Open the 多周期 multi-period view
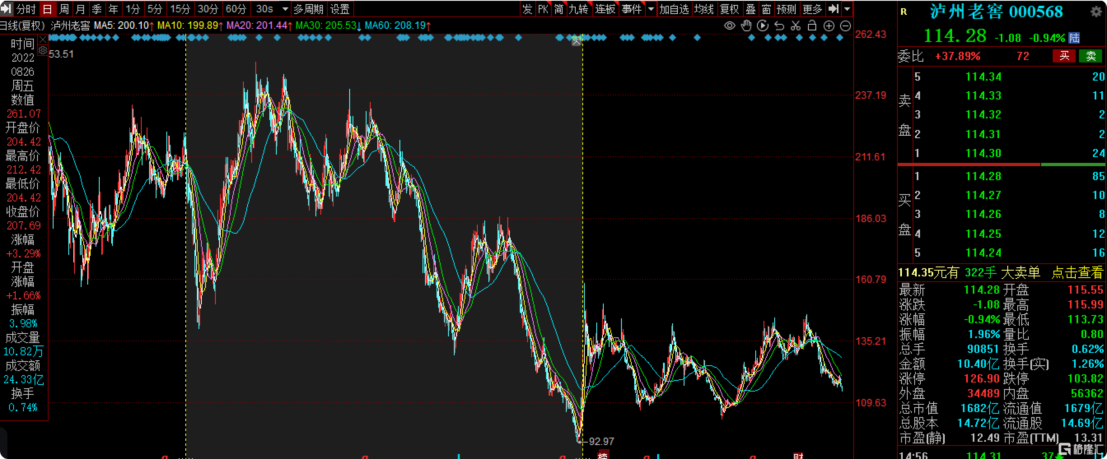 (x=308, y=9)
